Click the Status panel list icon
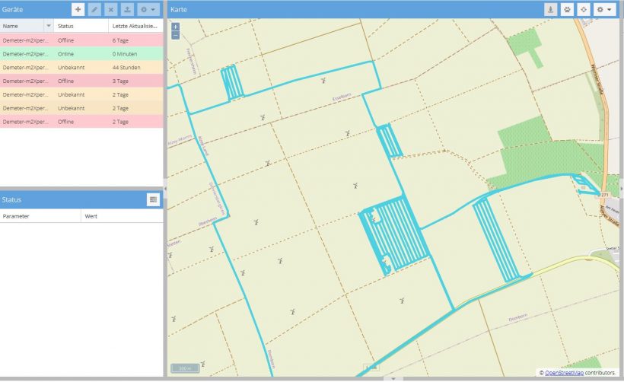Viewport: 624px width, 382px height. coord(153,199)
